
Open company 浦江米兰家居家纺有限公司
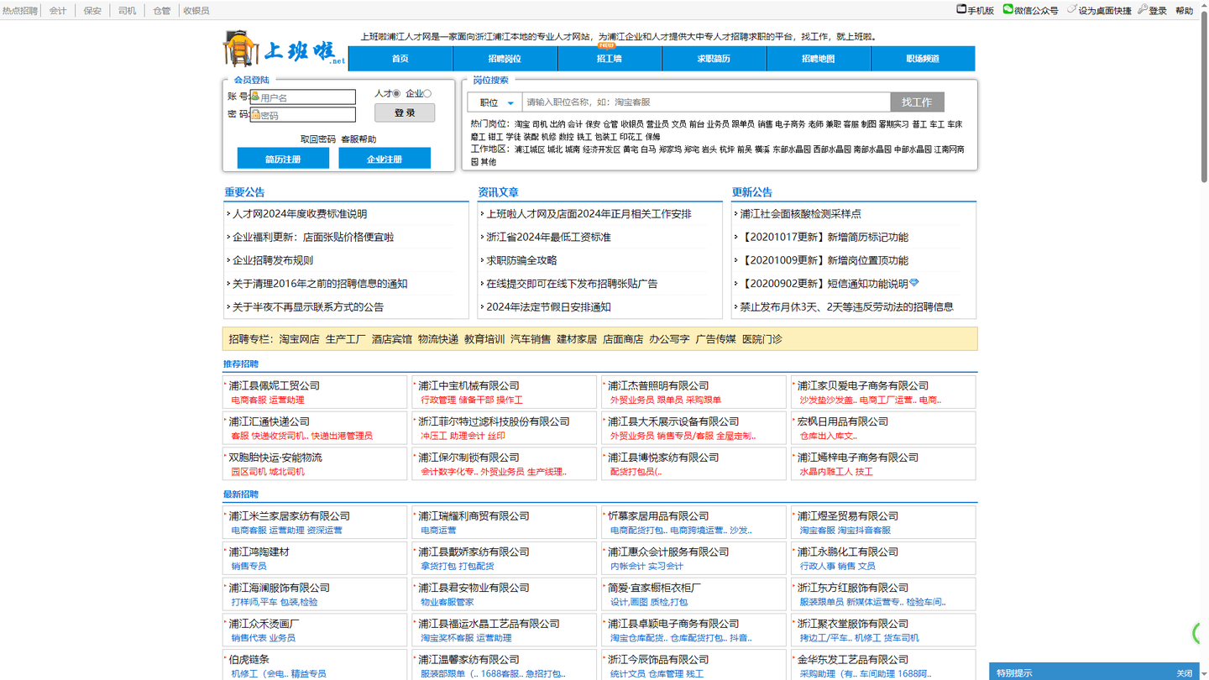coord(290,516)
